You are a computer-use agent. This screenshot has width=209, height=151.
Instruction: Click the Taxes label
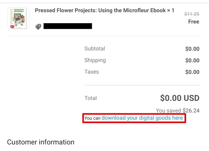[92, 72]
